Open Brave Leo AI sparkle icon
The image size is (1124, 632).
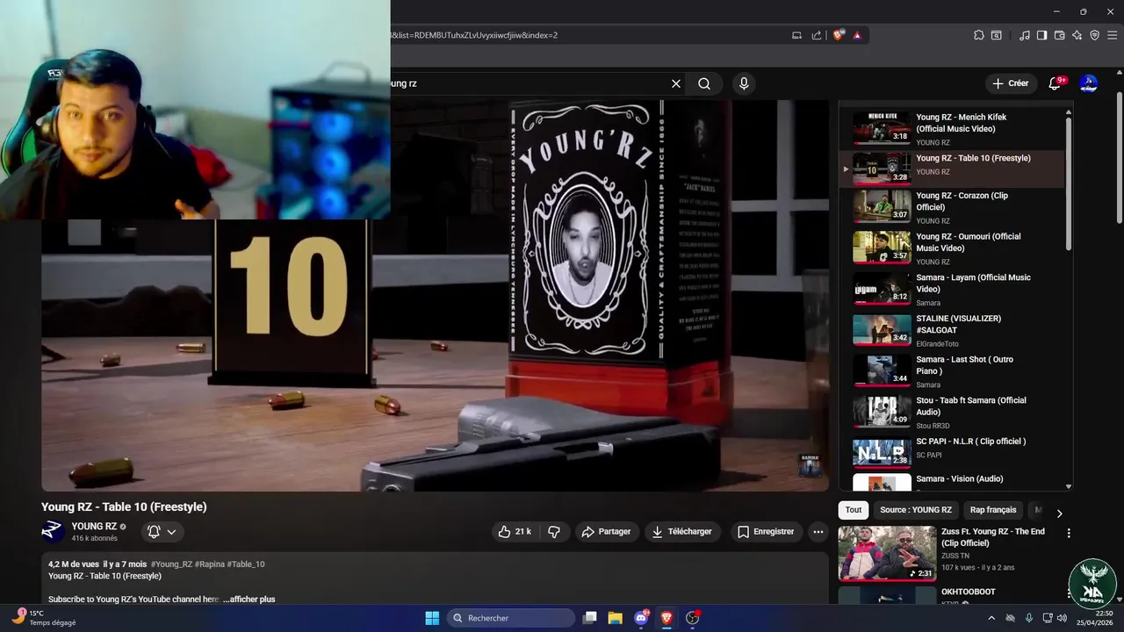point(1077,35)
